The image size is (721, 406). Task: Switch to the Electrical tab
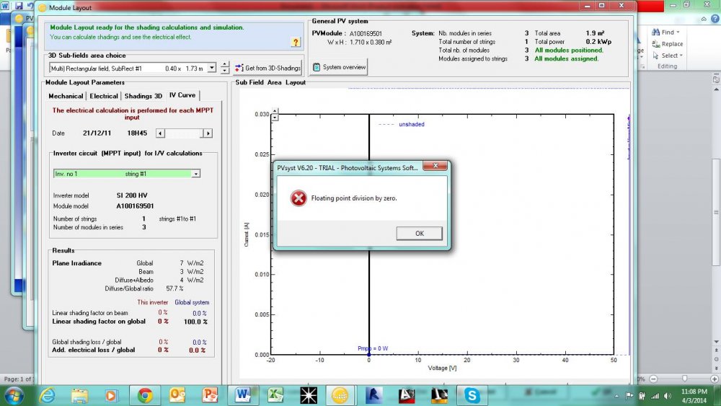[104, 96]
